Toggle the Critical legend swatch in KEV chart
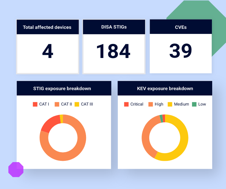226x189 pixels. pyautogui.click(x=126, y=104)
